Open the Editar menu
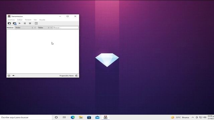The height and width of the screenshot is (120, 214). tap(20, 20)
